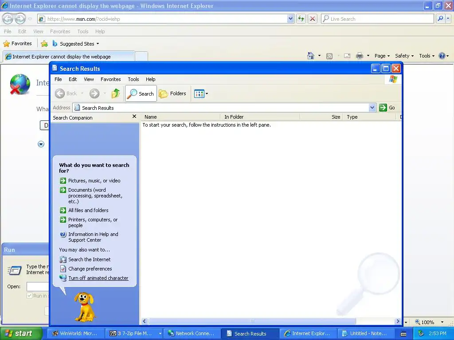Screen dimensions: 454x340
Task: Click IE Refresh button
Action: [301, 19]
